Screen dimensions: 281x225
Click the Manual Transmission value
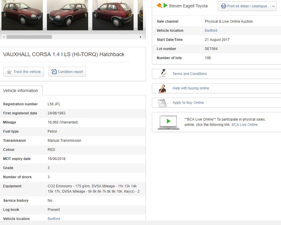click(x=64, y=141)
